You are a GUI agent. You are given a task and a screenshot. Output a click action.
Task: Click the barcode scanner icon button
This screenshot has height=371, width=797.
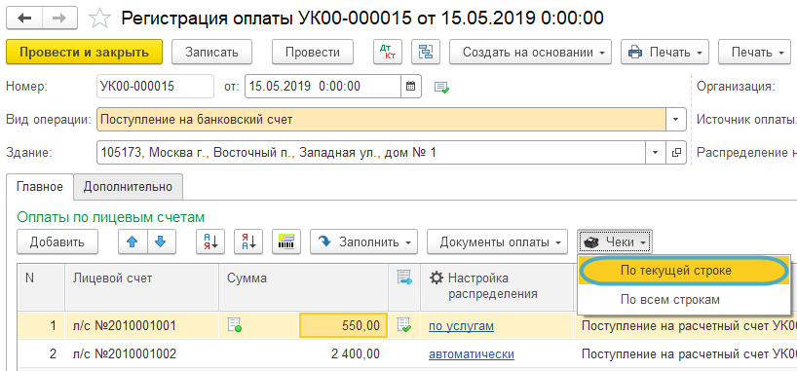click(x=286, y=241)
